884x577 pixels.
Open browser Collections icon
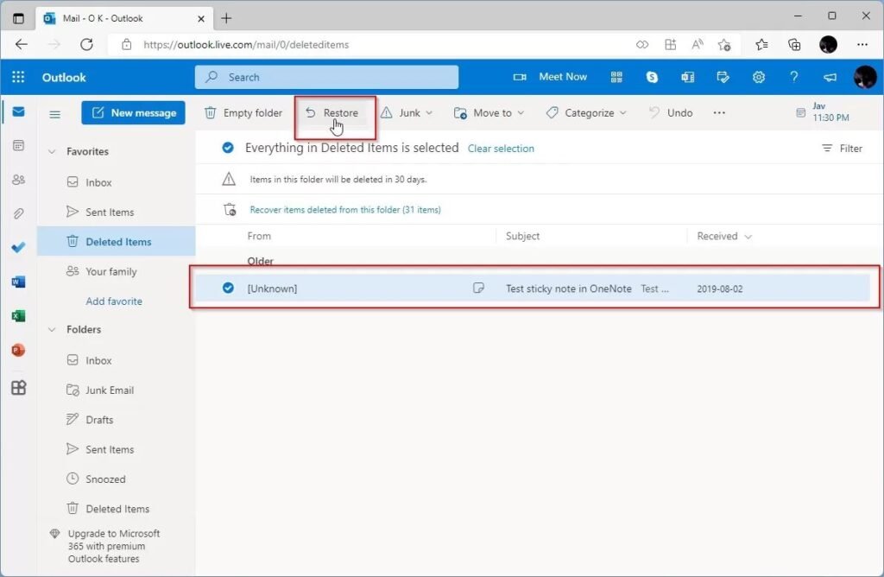point(794,45)
